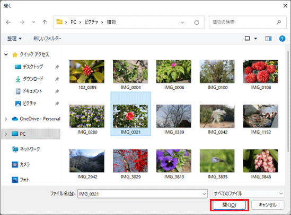This screenshot has width=291, height=215.
Task: Expand the OneDrive - Personal node
Action: click(x=6, y=119)
